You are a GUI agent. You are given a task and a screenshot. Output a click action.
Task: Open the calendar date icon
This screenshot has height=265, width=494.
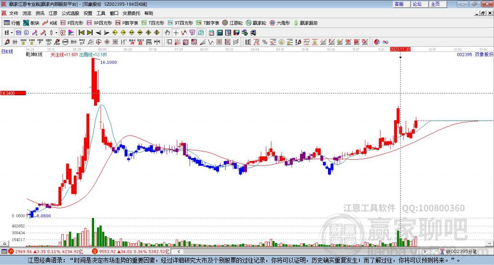(211, 33)
